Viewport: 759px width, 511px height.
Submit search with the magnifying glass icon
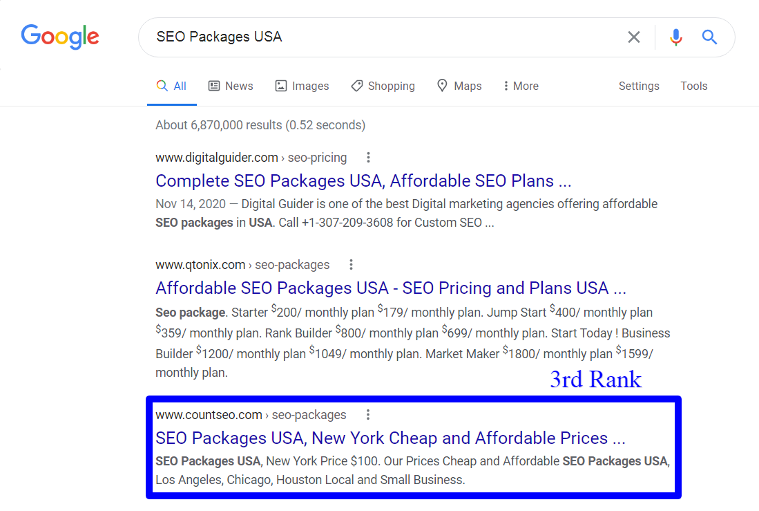click(709, 37)
